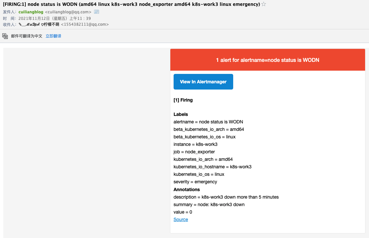Click the severity = emergency line
Viewport: 369px width, 238px height.
pyautogui.click(x=195, y=182)
